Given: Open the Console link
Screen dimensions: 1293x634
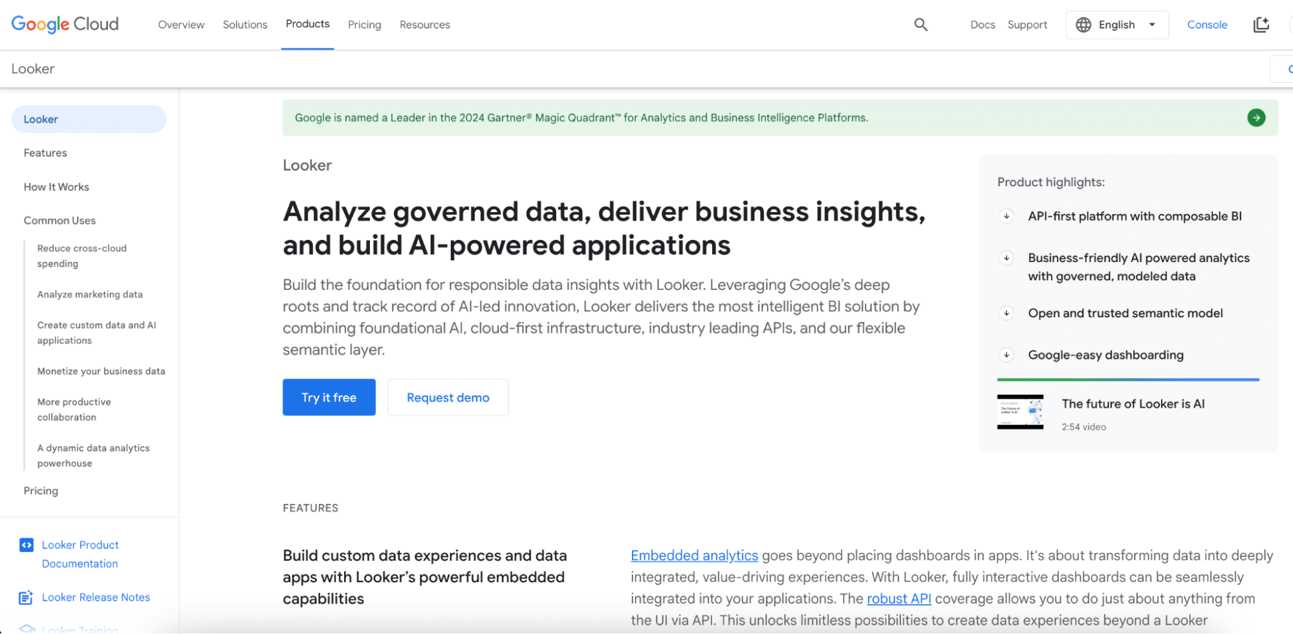Looking at the screenshot, I should pyautogui.click(x=1207, y=25).
